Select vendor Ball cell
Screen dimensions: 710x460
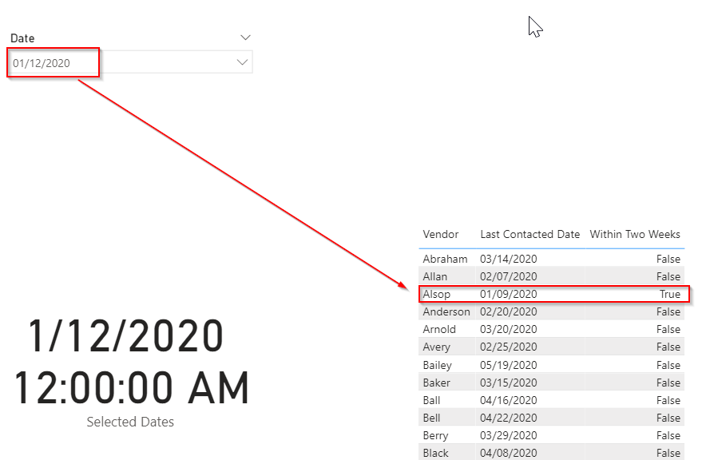pos(431,401)
